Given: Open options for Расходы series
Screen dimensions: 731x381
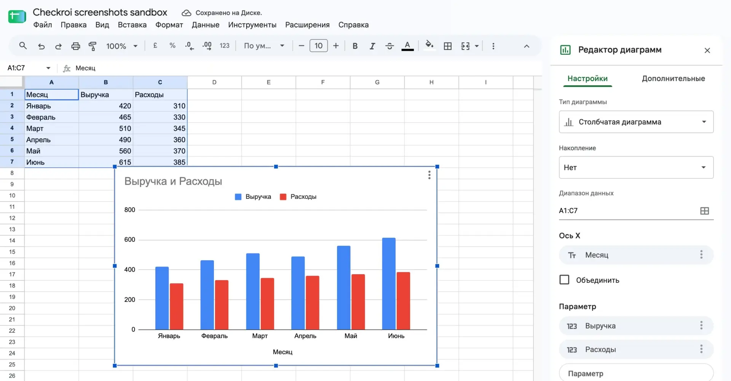Looking at the screenshot, I should point(701,349).
